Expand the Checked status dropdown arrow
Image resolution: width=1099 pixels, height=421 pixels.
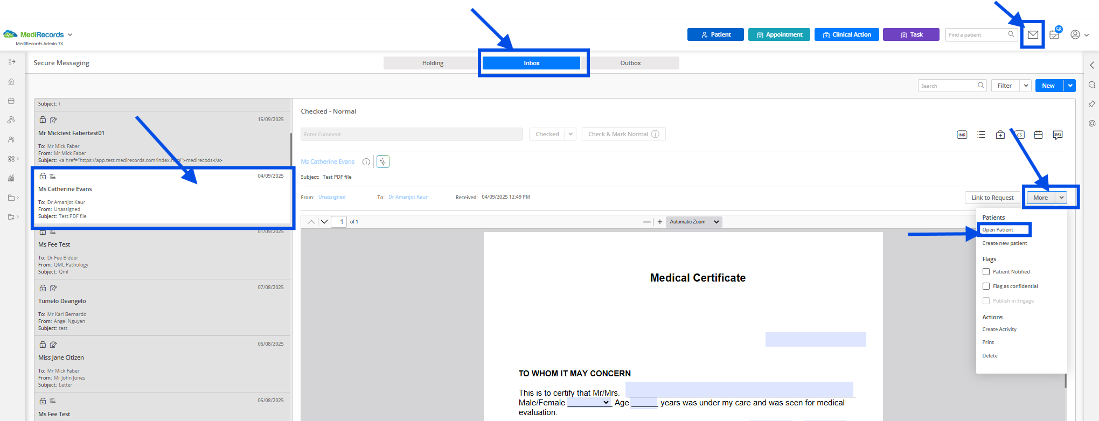pyautogui.click(x=571, y=134)
